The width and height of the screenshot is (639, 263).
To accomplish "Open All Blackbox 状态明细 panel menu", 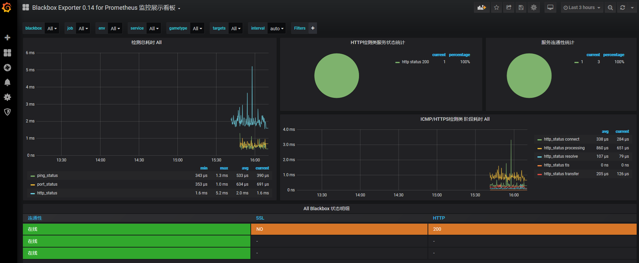I will click(x=326, y=209).
